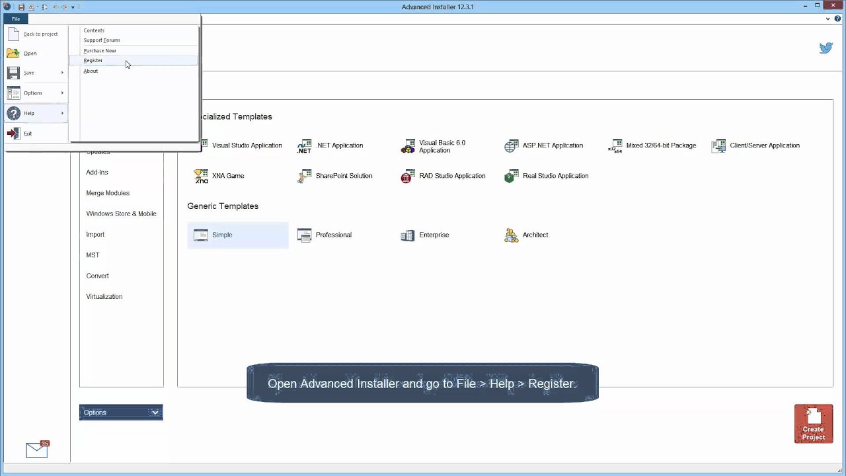The width and height of the screenshot is (846, 476).
Task: Select the Architect generic template
Action: 526,235
